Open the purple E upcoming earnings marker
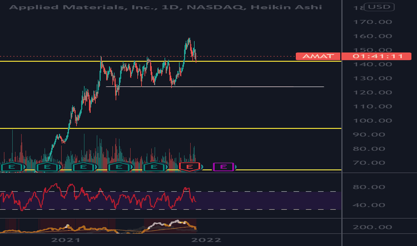The height and width of the screenshot is (246, 417). pyautogui.click(x=223, y=167)
